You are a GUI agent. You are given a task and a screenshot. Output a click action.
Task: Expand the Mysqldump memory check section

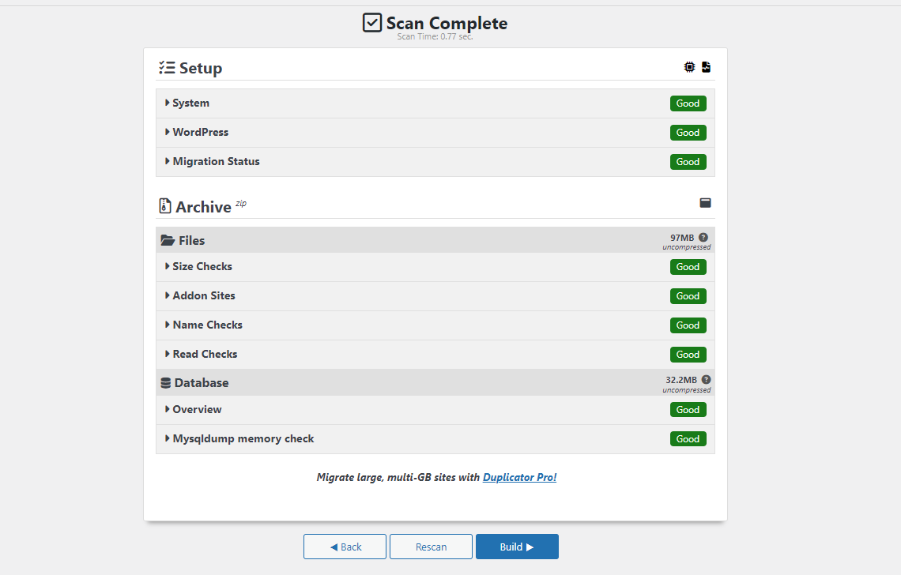[x=239, y=438]
